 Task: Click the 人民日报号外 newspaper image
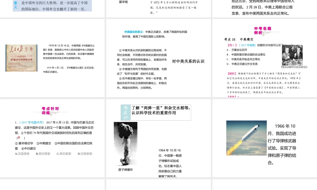point(22,58)
